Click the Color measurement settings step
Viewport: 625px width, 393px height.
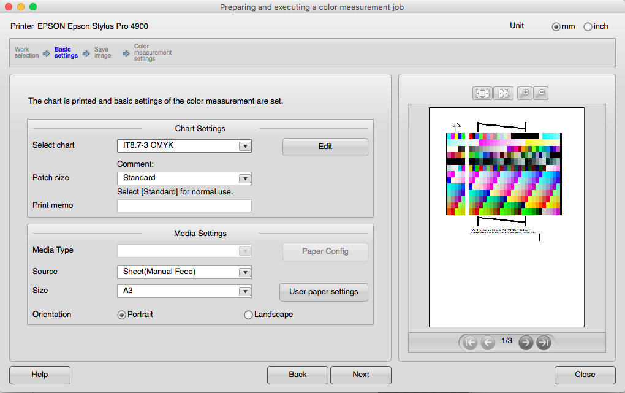pyautogui.click(x=153, y=52)
